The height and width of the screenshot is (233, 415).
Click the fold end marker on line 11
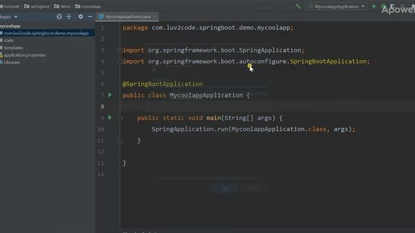[120, 140]
